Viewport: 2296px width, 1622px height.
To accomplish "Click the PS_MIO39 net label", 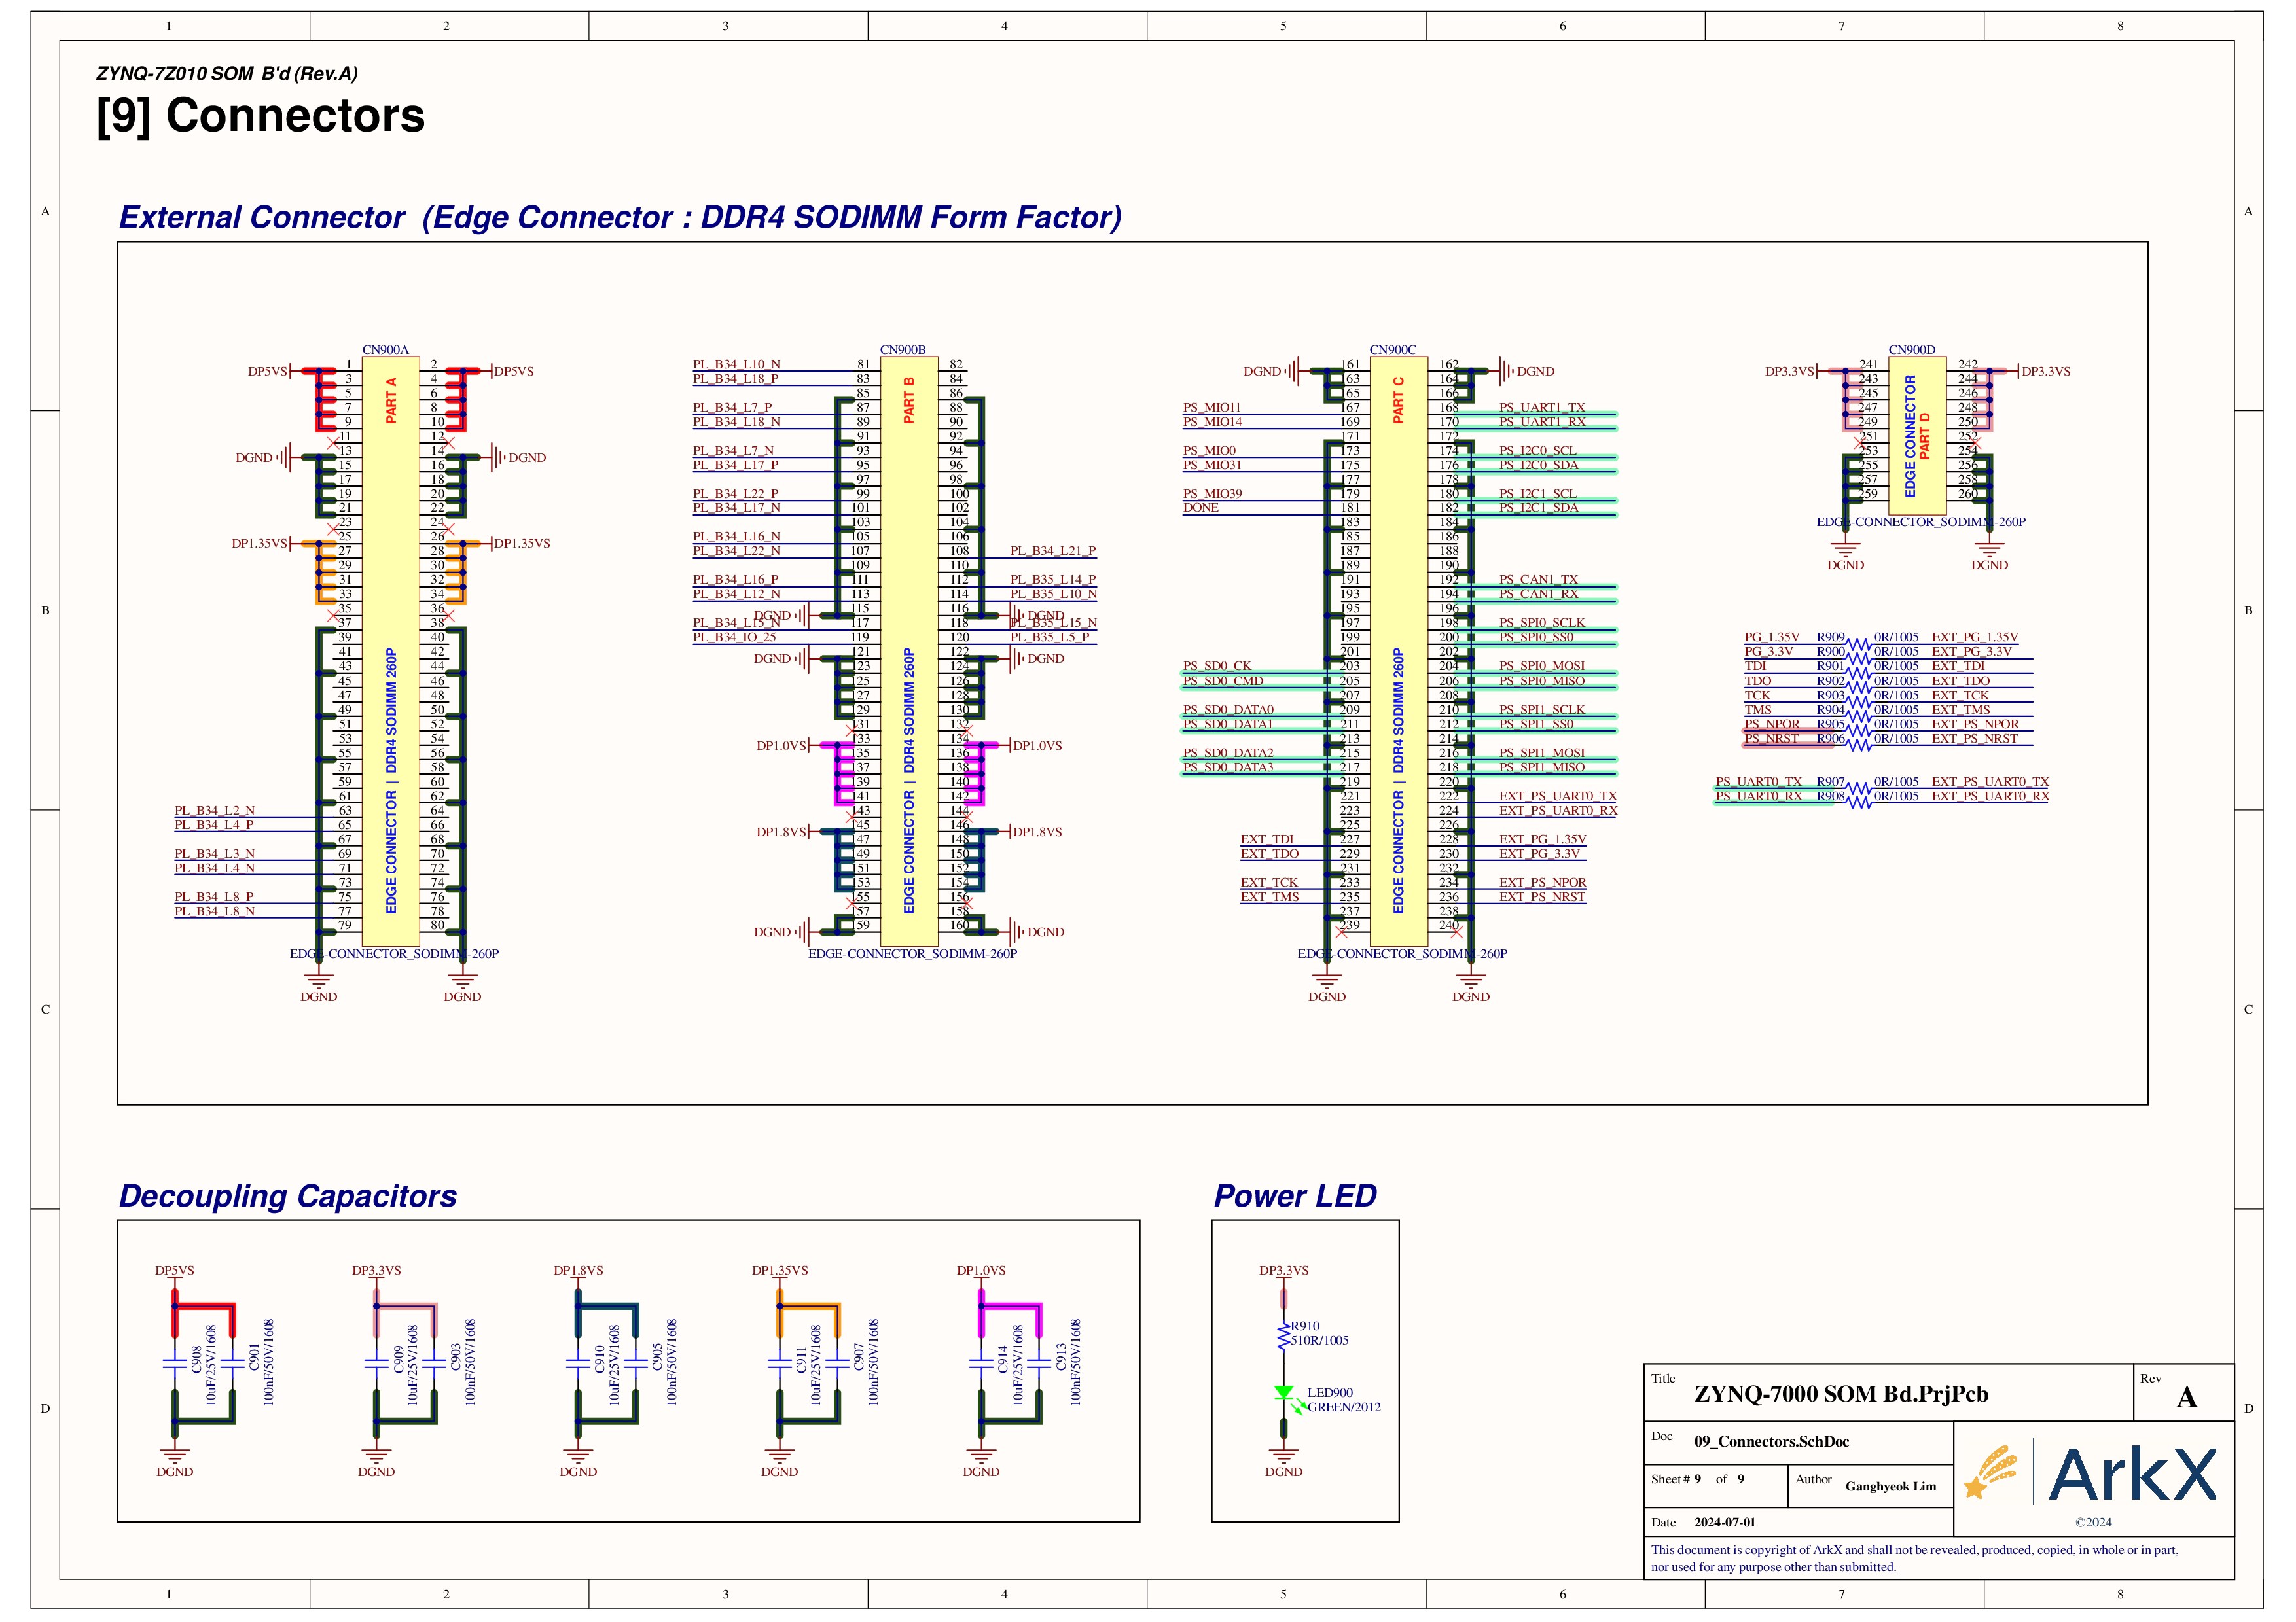I will (x=1213, y=494).
